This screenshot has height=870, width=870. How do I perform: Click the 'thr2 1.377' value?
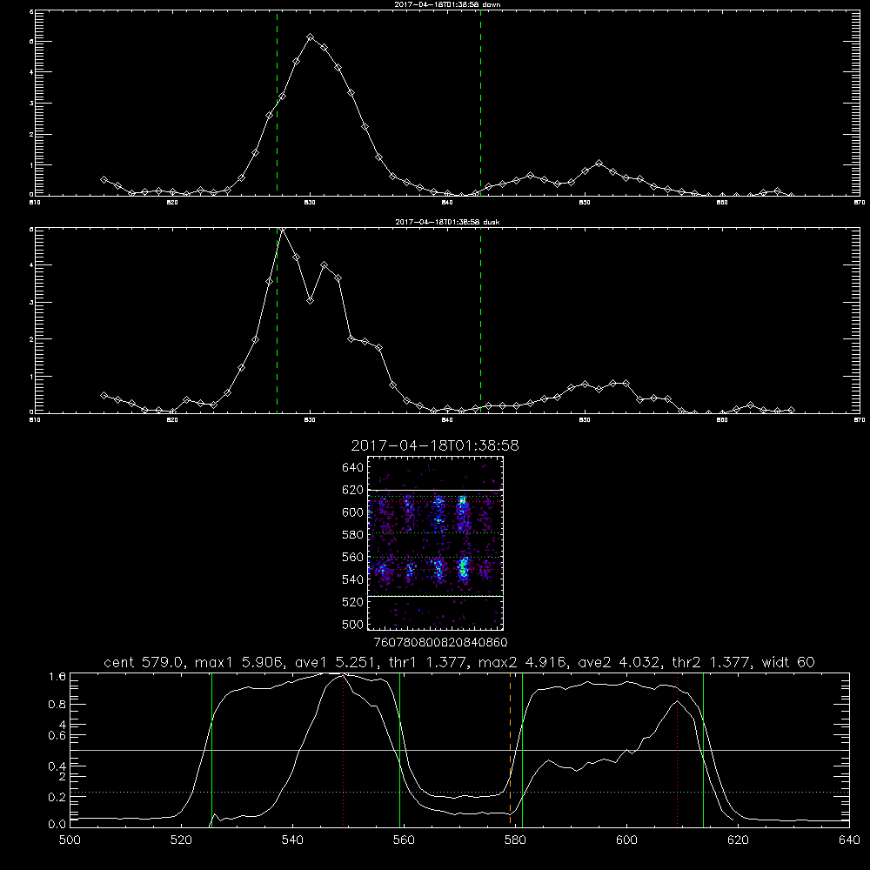[712, 662]
